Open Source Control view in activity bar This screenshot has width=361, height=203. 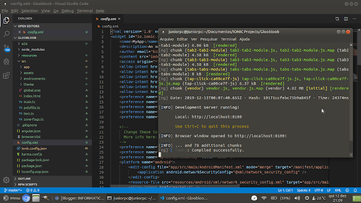[6, 48]
